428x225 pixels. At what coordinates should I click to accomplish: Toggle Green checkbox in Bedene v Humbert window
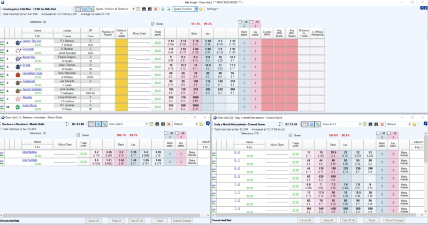(x=78, y=135)
